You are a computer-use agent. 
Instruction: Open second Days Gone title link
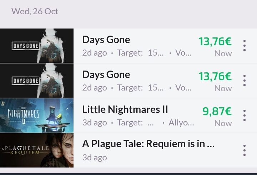pyautogui.click(x=106, y=74)
